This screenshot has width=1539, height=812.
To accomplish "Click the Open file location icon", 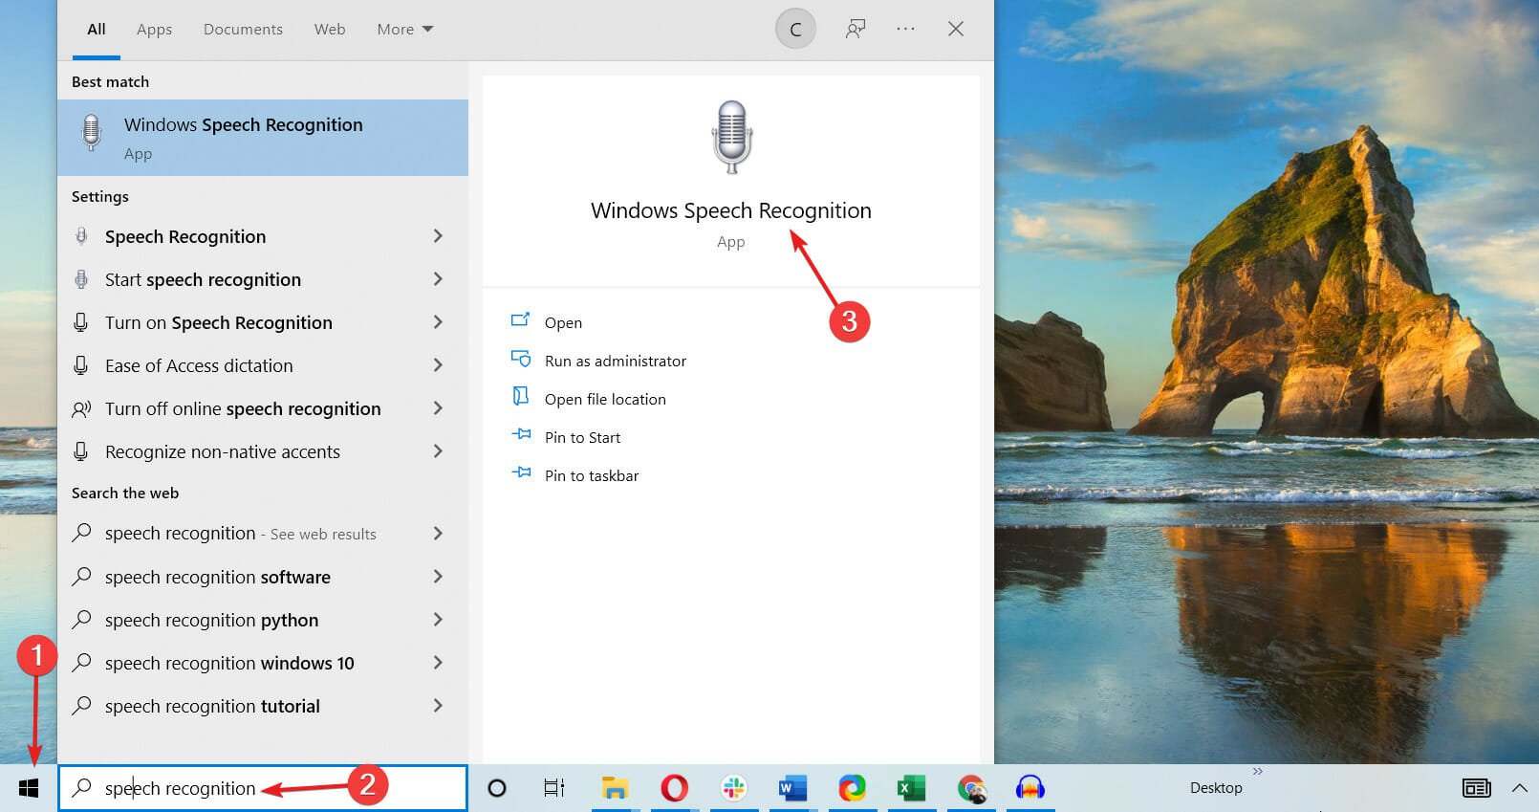I will [x=521, y=396].
